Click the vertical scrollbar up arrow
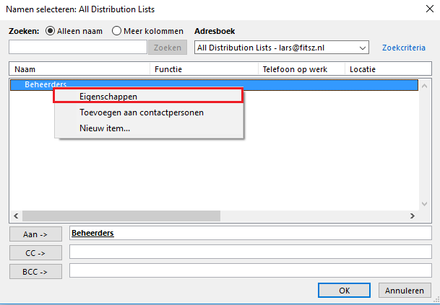 coord(425,87)
